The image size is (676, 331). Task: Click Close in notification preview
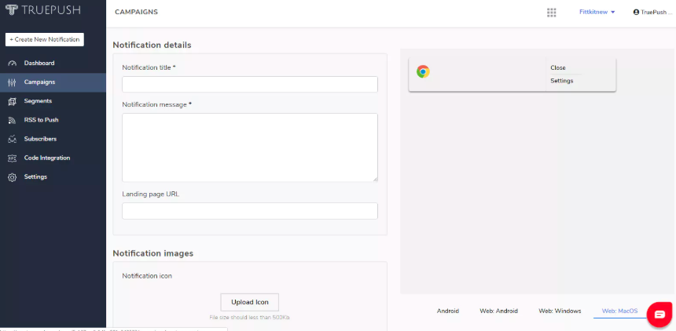558,68
